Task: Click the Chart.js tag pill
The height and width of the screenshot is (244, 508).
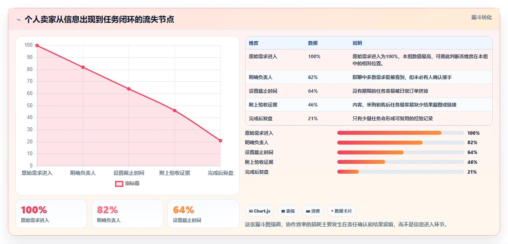Action: click(x=260, y=211)
